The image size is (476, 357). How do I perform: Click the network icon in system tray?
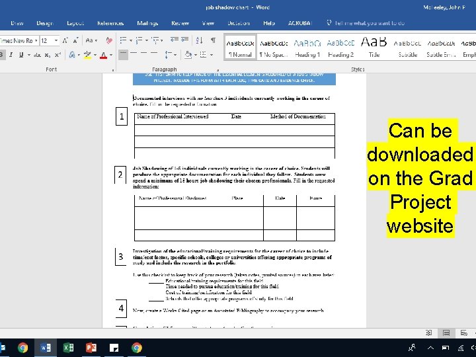point(461,348)
